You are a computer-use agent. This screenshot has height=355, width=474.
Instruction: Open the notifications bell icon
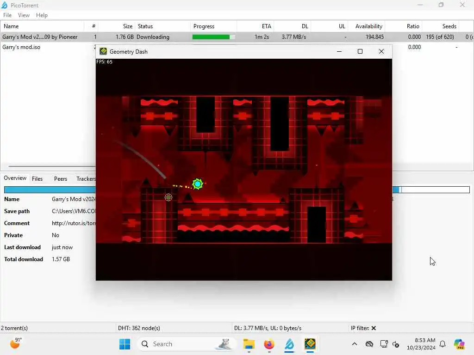(x=443, y=344)
